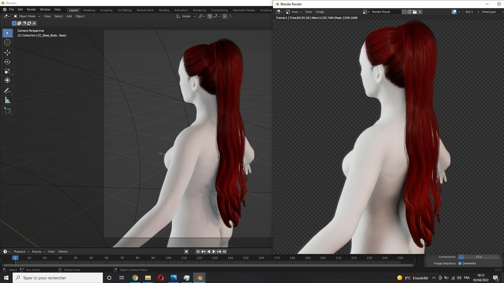Open the Slot 1 dropdown
The height and width of the screenshot is (283, 504).
[x=472, y=12]
